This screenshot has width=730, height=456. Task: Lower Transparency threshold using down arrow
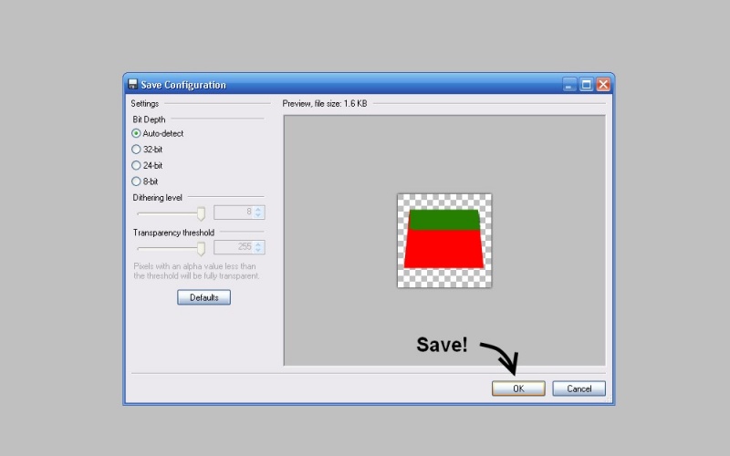click(258, 252)
